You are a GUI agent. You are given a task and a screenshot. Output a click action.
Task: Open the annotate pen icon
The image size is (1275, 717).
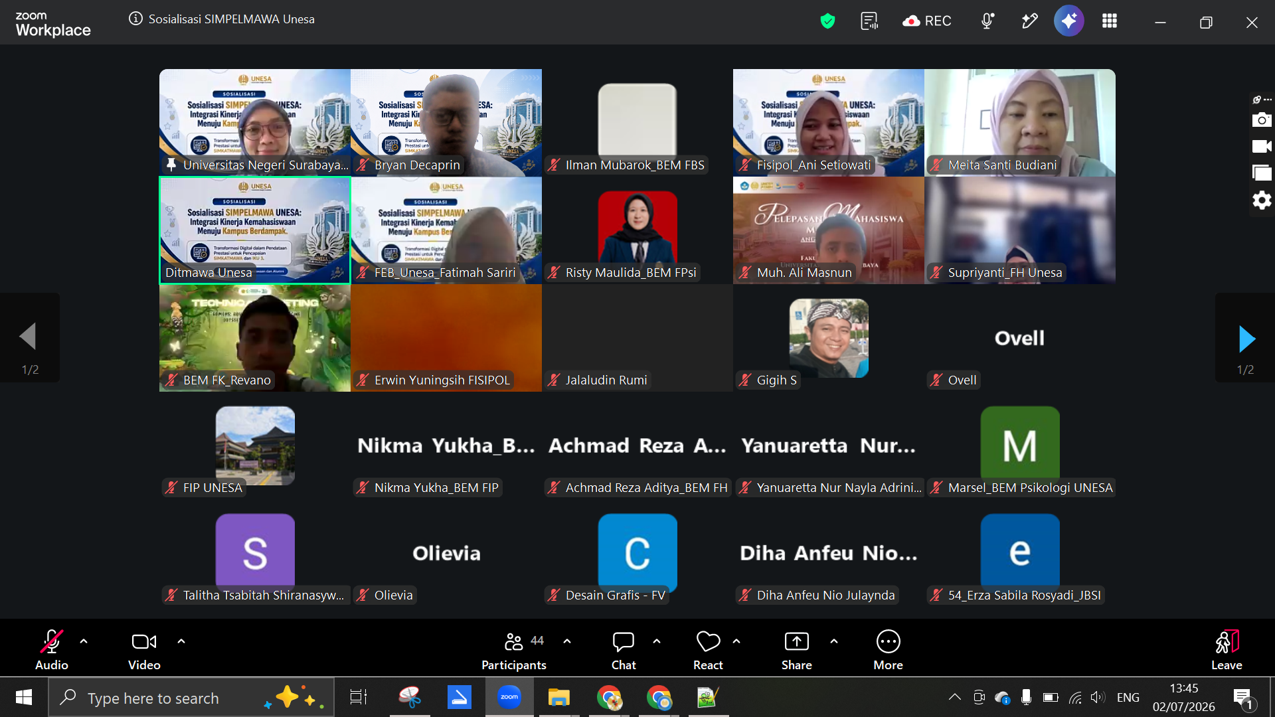coord(1029,21)
